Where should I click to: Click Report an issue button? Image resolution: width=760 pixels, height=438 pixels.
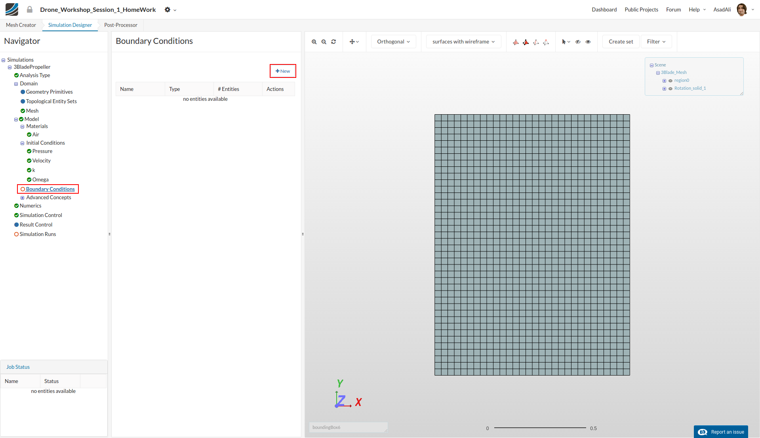coord(721,432)
